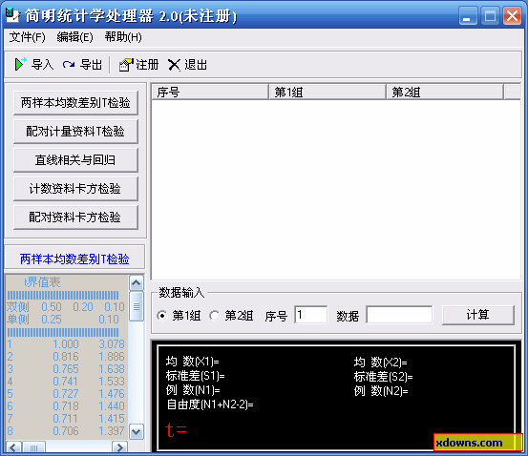Click the app icon in title bar
Viewport: 528px width, 456px height.
(12, 15)
